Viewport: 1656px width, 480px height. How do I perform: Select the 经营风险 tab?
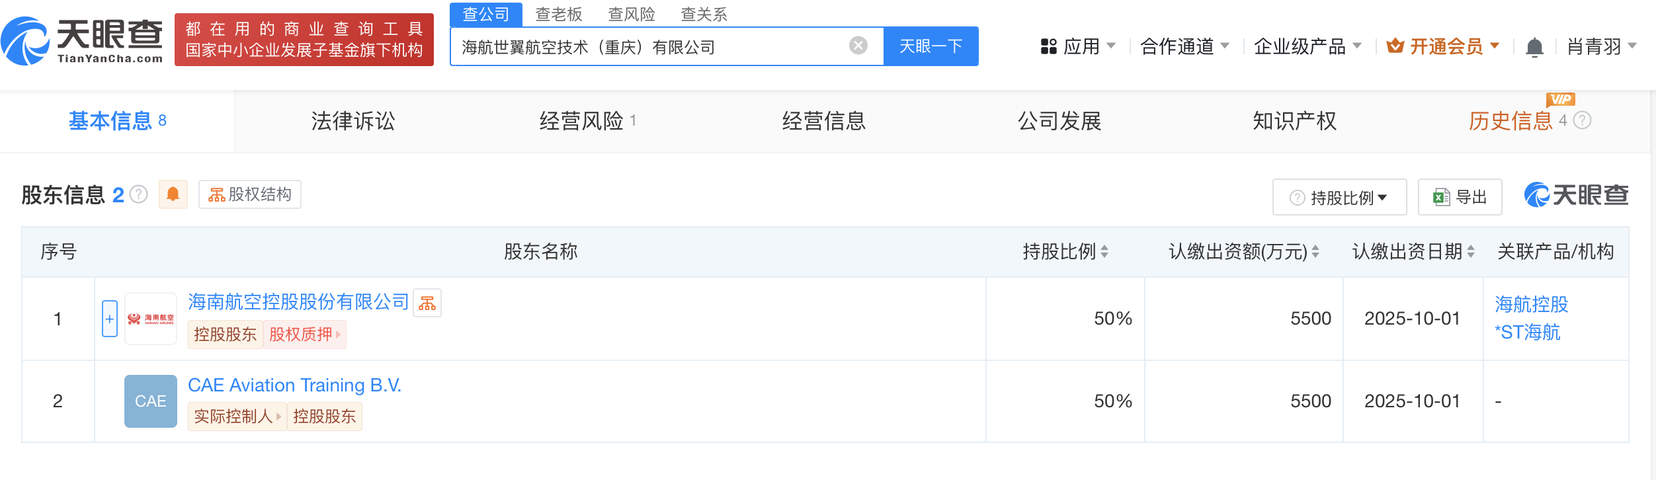pyautogui.click(x=587, y=121)
